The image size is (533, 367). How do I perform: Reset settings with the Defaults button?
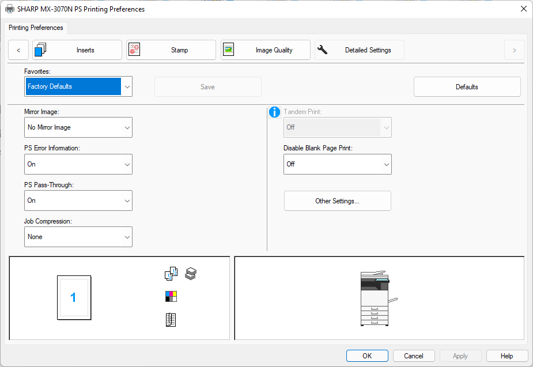[467, 87]
